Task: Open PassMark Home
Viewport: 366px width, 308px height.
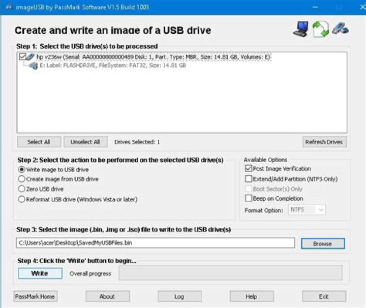Action: point(35,296)
